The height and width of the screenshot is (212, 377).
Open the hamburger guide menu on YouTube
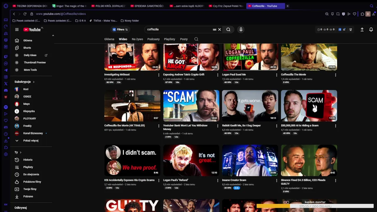point(17,29)
